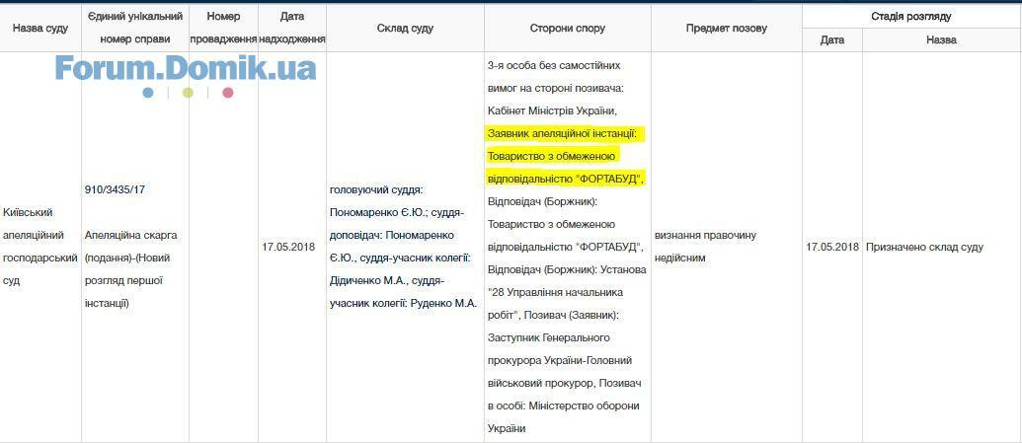Click the 'Сторони спору' column header
Screen dimensions: 1022x443
click(x=567, y=28)
